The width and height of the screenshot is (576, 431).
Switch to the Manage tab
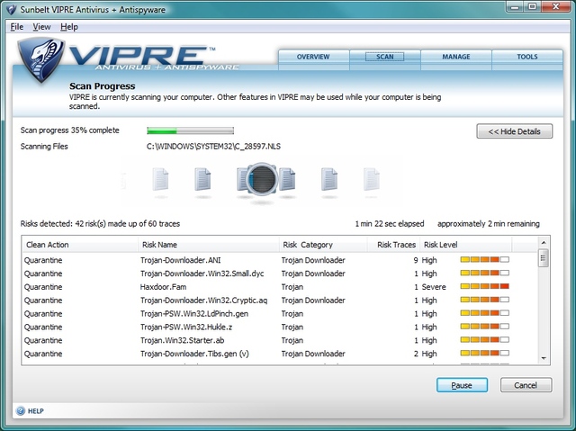[455, 57]
